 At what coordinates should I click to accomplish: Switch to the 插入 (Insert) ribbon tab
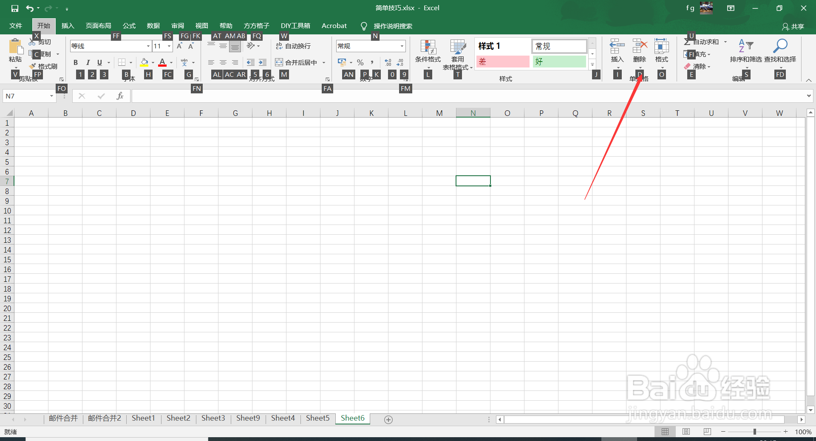click(68, 26)
